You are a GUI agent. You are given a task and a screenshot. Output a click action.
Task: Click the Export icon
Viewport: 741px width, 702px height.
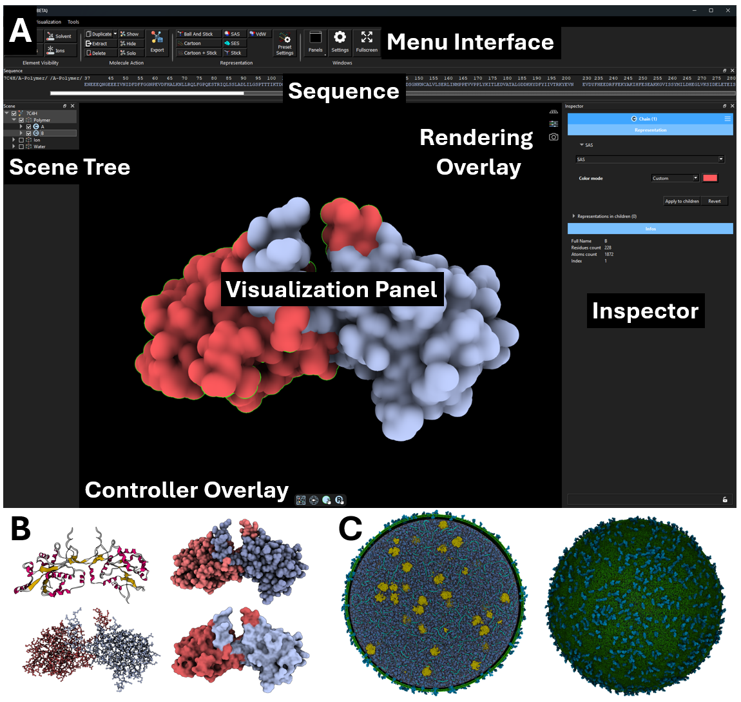[157, 42]
